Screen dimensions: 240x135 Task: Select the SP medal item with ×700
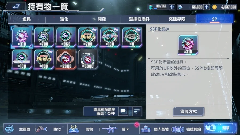click(x=44, y=37)
